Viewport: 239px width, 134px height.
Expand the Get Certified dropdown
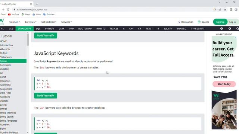coord(49,22)
